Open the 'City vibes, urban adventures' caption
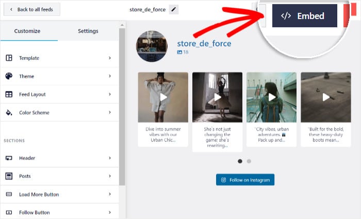The height and width of the screenshot is (219, 361). tap(272, 135)
